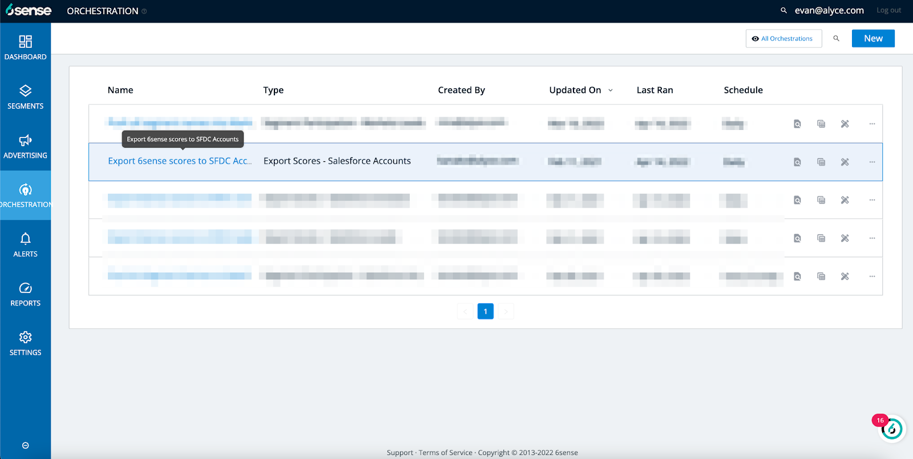Click the Schedule column header
Image resolution: width=913 pixels, height=459 pixels.
[743, 90]
